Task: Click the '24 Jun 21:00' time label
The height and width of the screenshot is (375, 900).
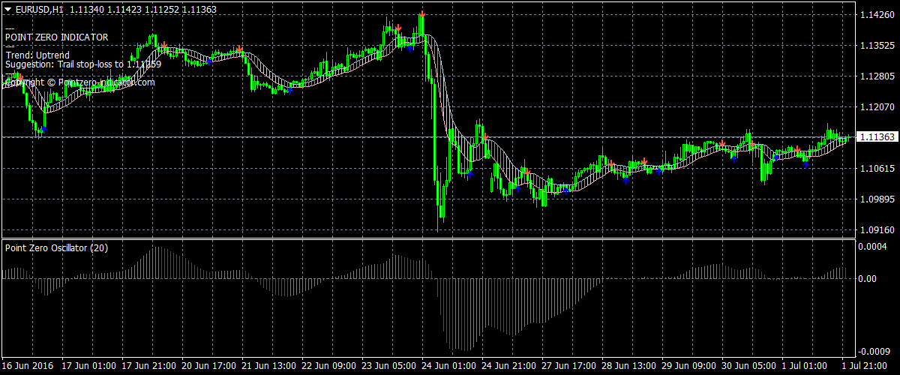Action: point(509,367)
